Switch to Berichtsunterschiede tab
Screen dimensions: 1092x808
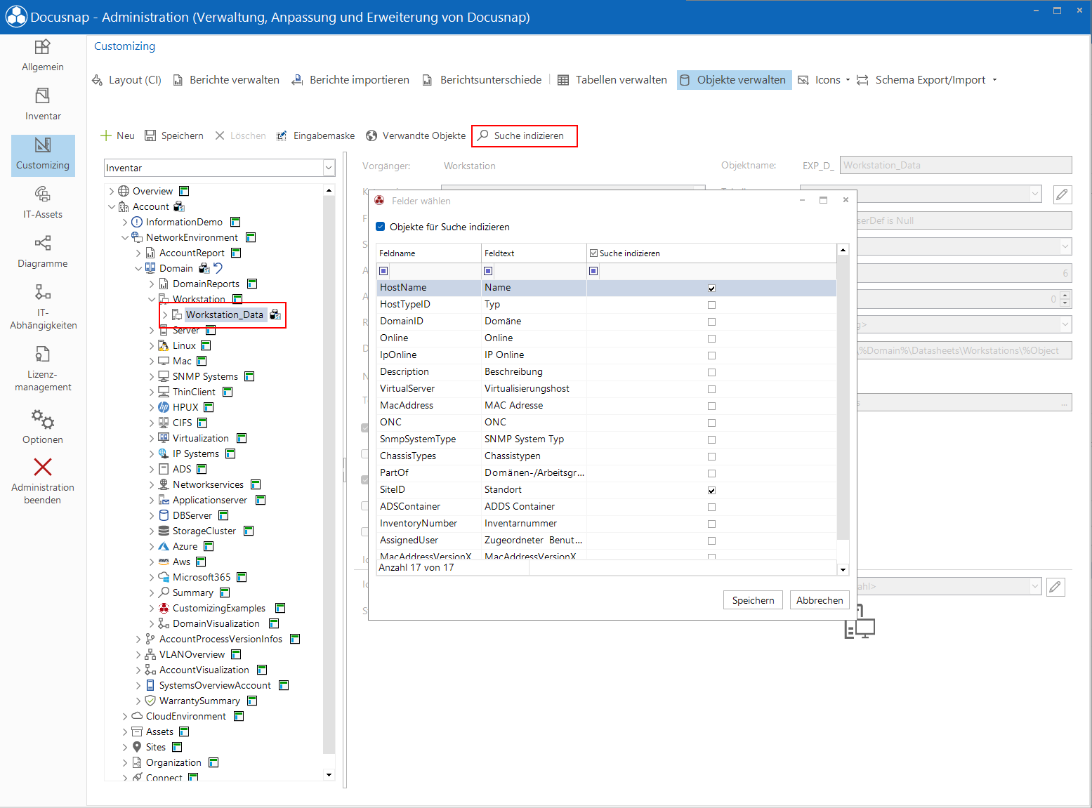pos(482,80)
